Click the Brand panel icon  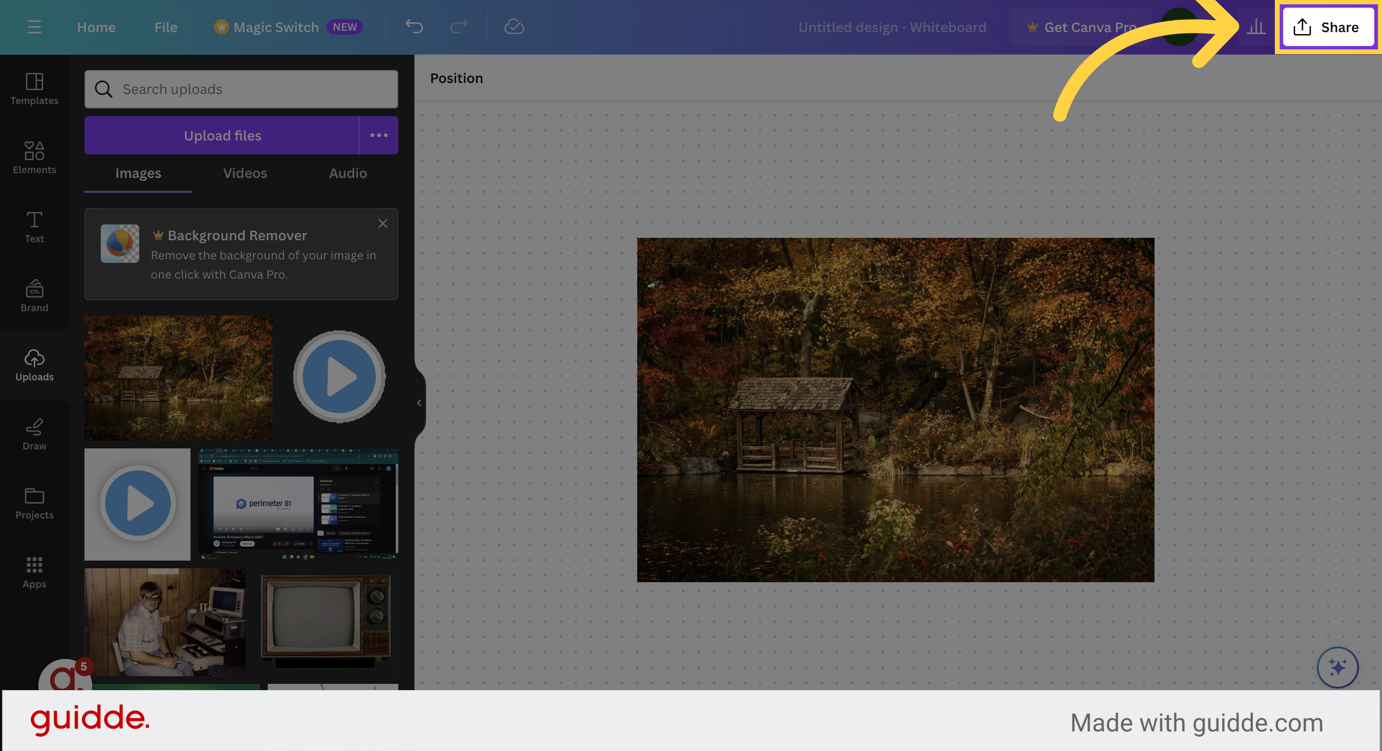pos(34,295)
